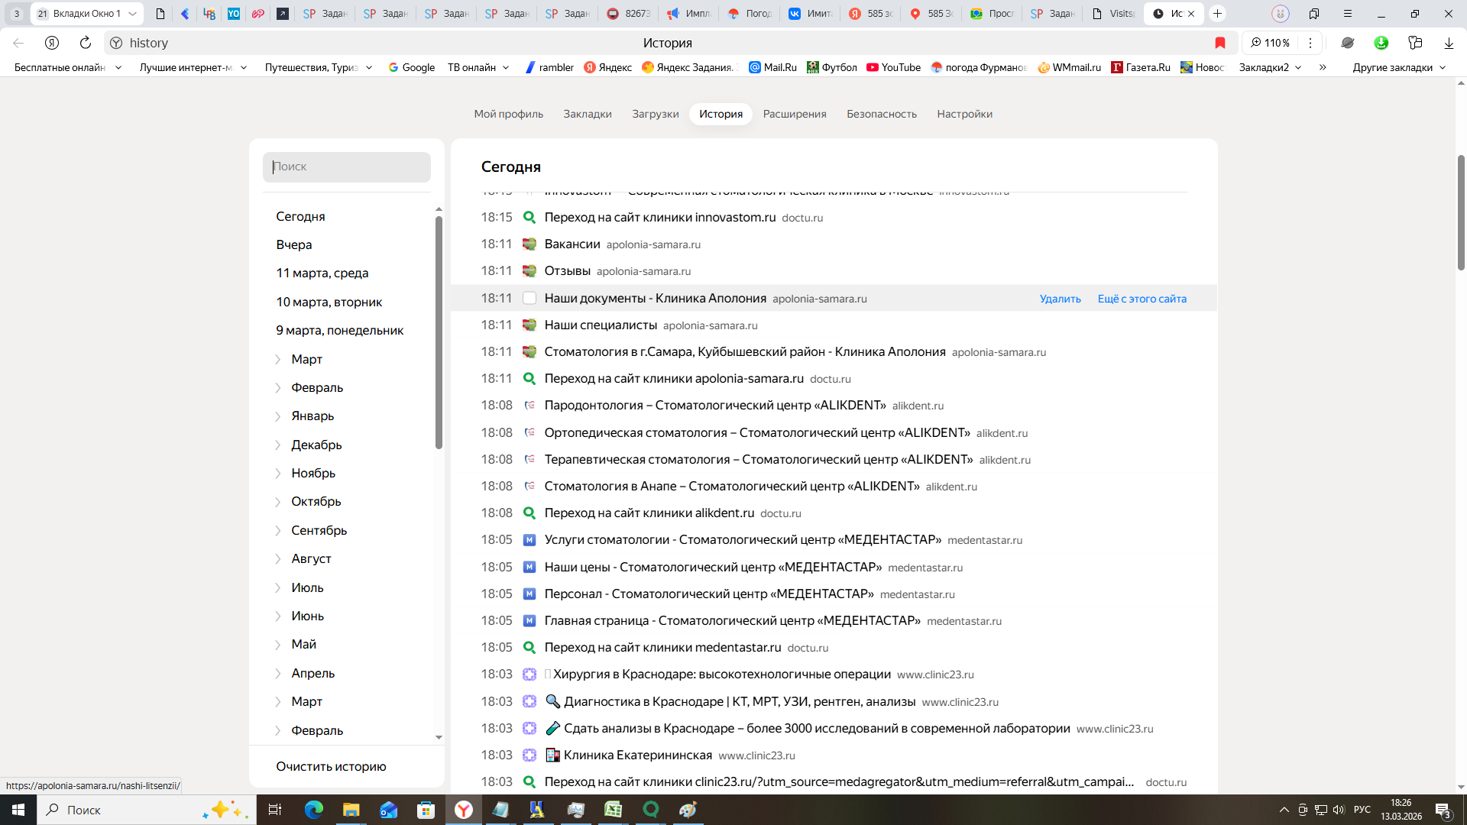Click the 110% zoom indicator
The image size is (1467, 825).
(x=1270, y=43)
